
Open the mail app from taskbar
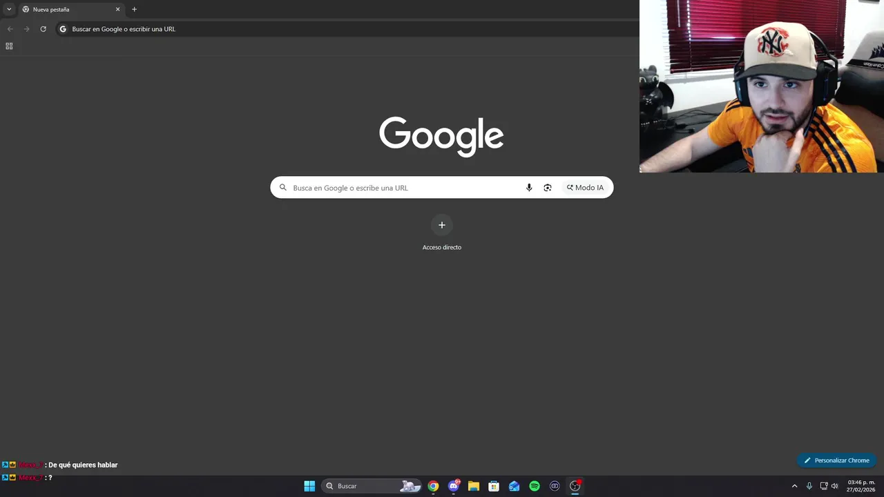[x=514, y=486]
